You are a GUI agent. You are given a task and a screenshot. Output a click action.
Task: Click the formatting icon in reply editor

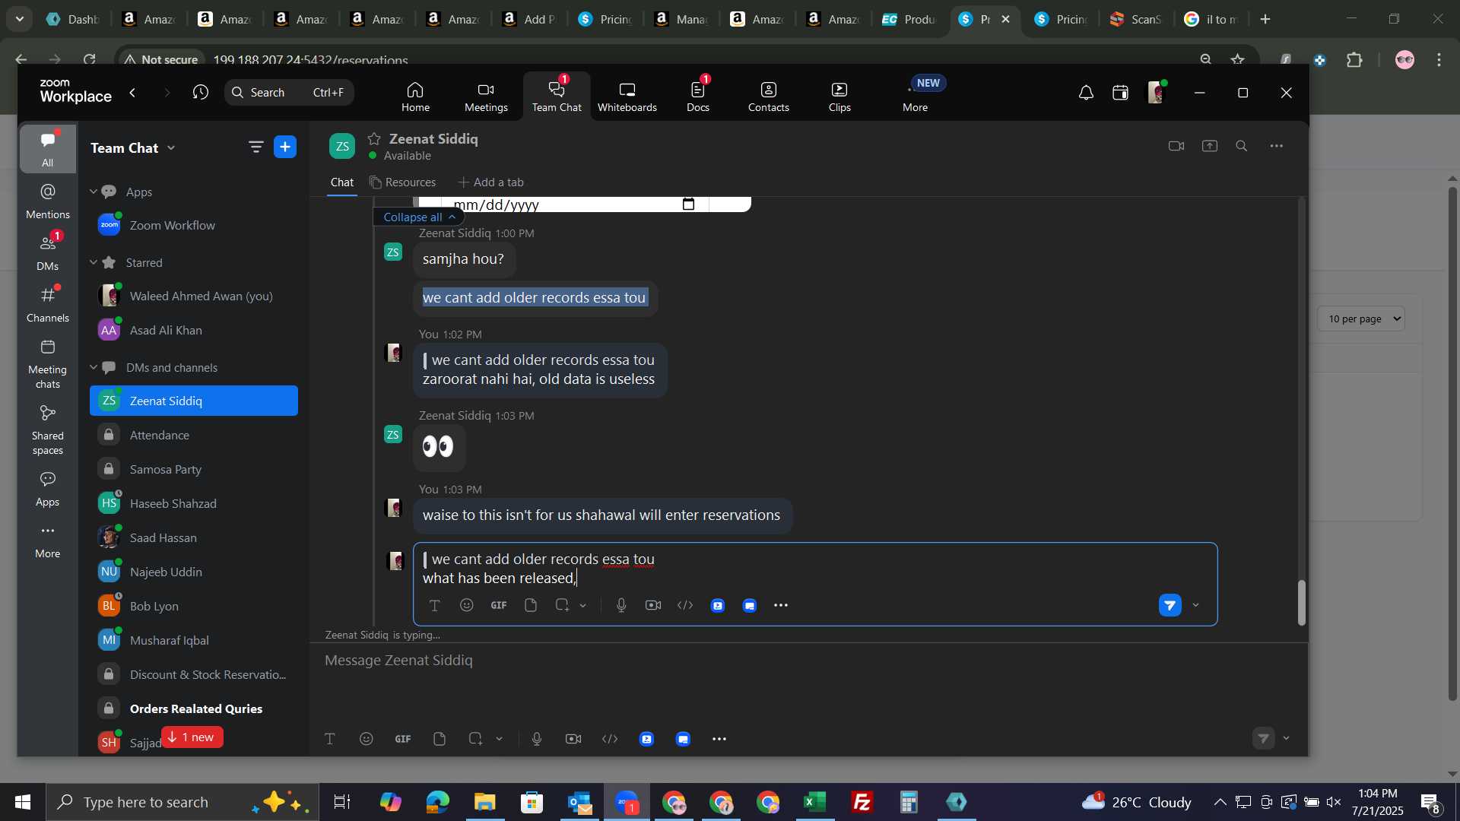[x=434, y=606]
